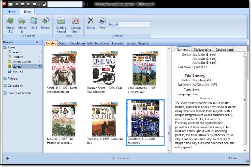Open the Smart Collections group

pos(17,93)
